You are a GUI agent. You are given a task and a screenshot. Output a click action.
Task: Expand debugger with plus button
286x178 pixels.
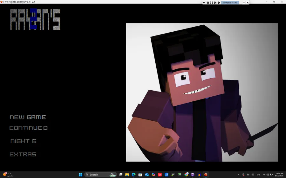(244, 3)
